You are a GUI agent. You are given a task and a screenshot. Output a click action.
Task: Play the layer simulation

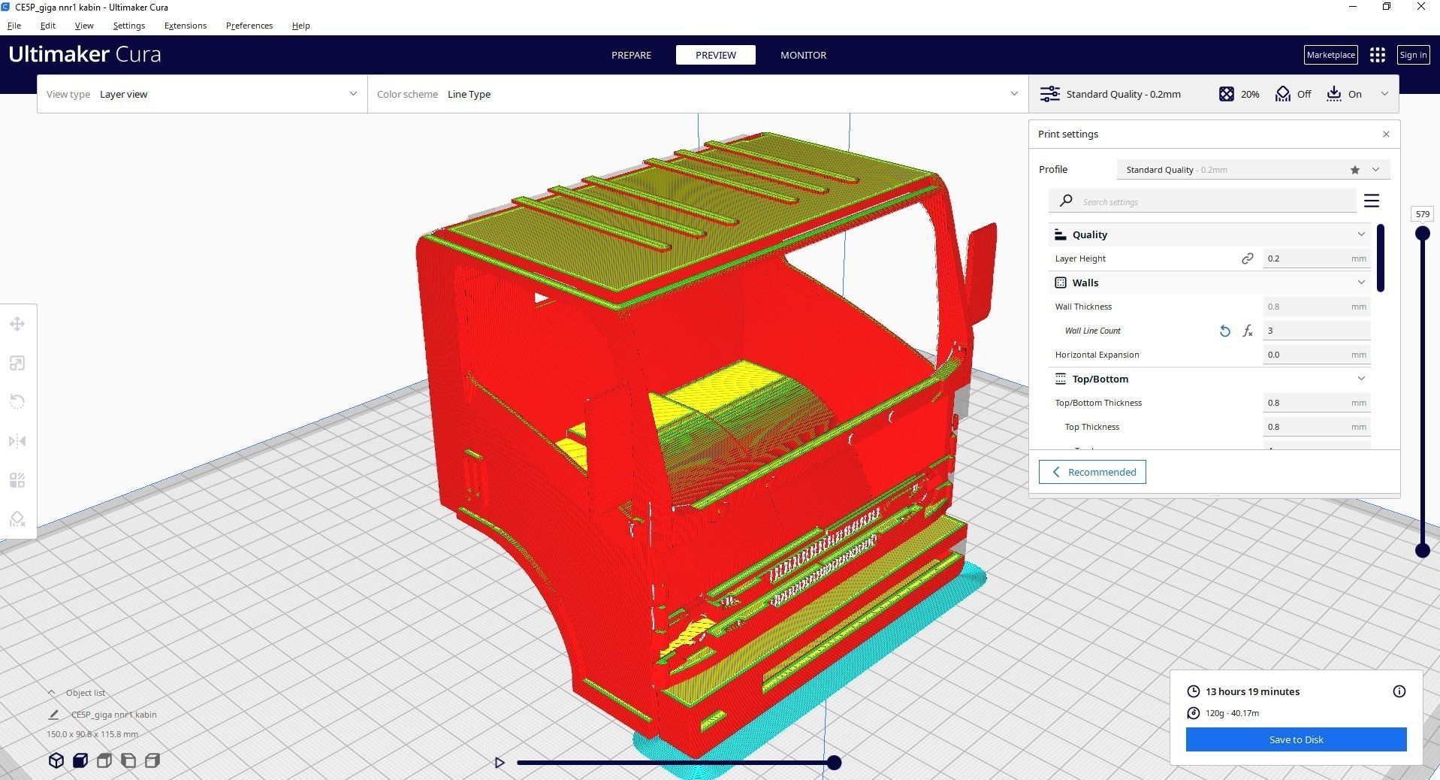click(x=500, y=763)
